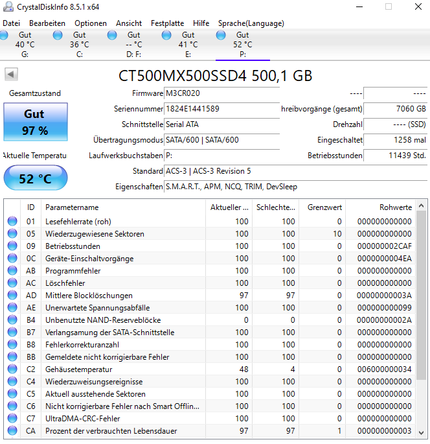Click raw value 006000000034

[384, 369]
